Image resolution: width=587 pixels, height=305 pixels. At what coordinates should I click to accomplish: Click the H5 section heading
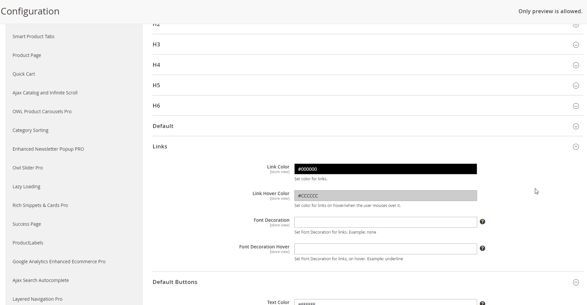click(x=156, y=85)
